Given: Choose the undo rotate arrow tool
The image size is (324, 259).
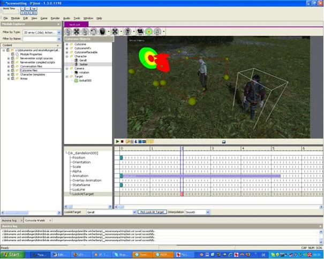Looking at the screenshot, I should [x=94, y=32].
